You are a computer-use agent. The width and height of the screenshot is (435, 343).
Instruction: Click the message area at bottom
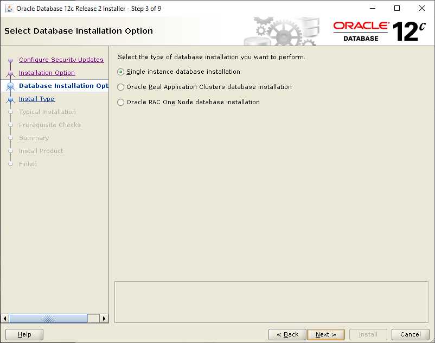271,302
